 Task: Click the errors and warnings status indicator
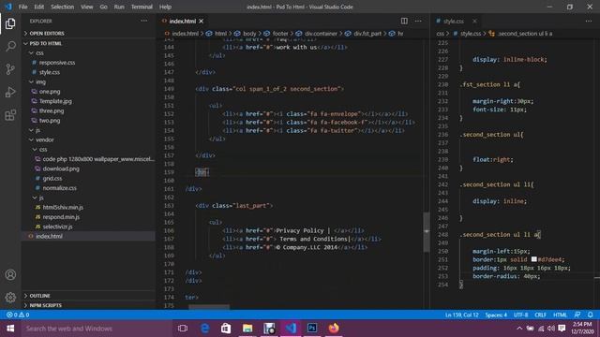(x=18, y=315)
